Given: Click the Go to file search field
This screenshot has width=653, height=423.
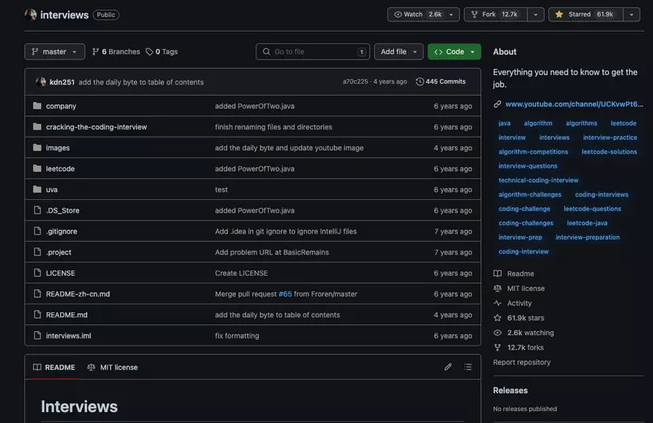Looking at the screenshot, I should 313,51.
